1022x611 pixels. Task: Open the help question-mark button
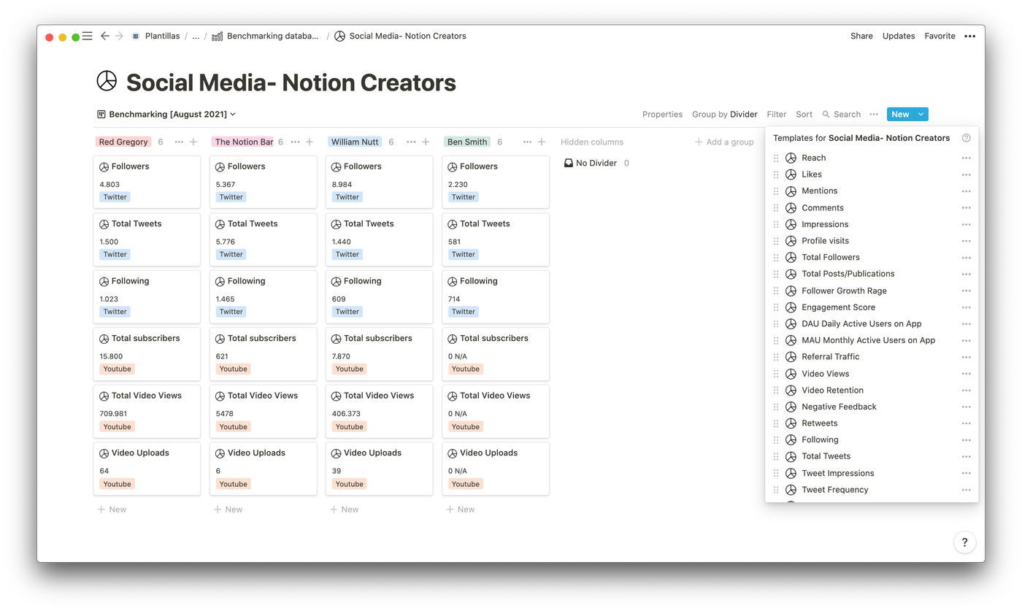coord(964,542)
